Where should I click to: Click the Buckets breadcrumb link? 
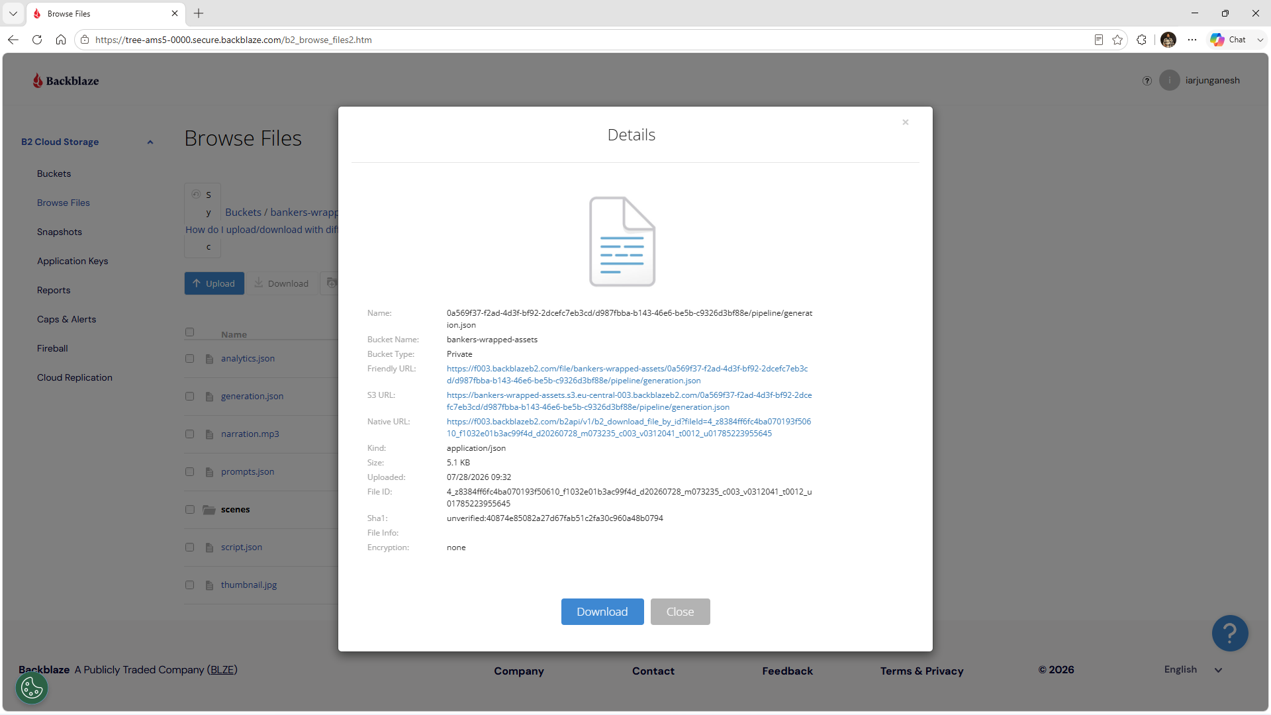coord(243,213)
